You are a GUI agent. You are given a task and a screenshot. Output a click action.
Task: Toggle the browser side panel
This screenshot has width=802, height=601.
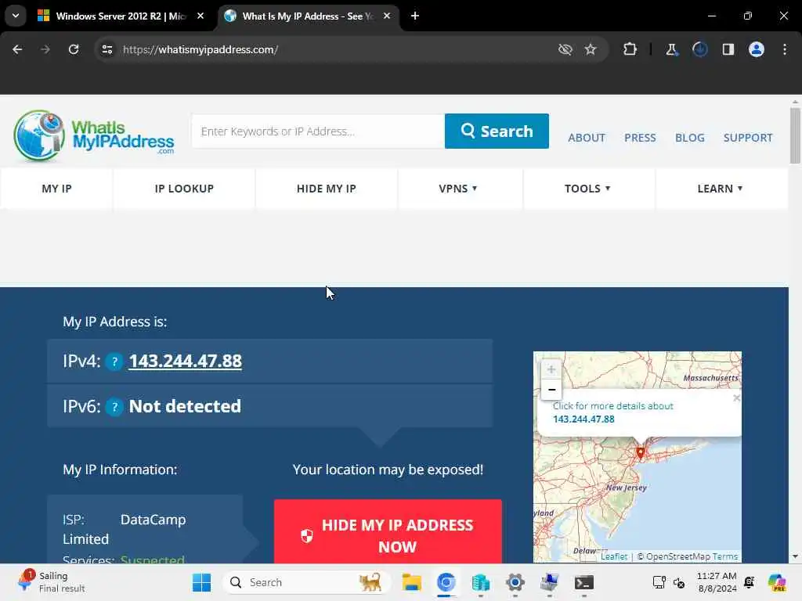(x=728, y=49)
